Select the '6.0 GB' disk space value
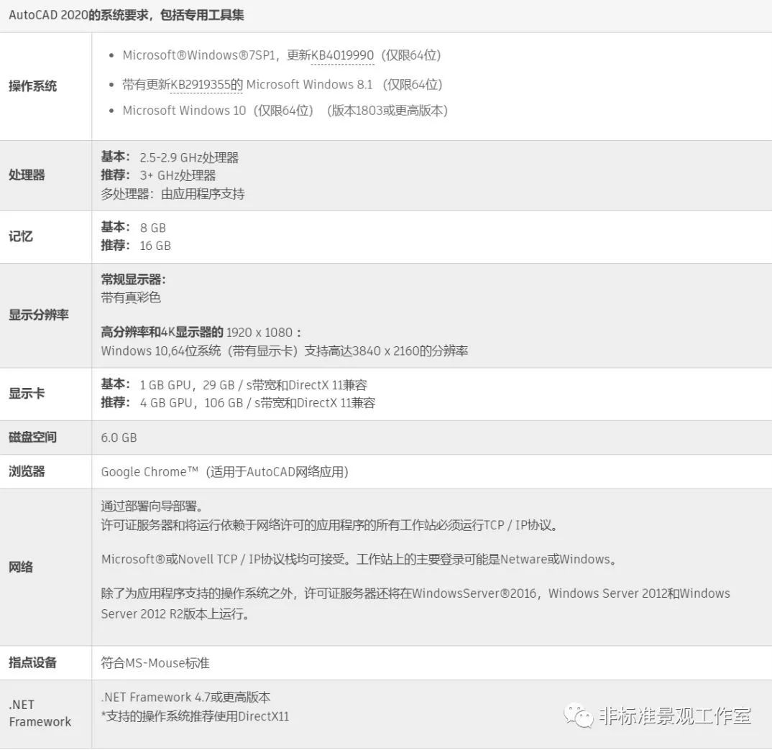Screen dimensions: 772x750 [x=119, y=437]
